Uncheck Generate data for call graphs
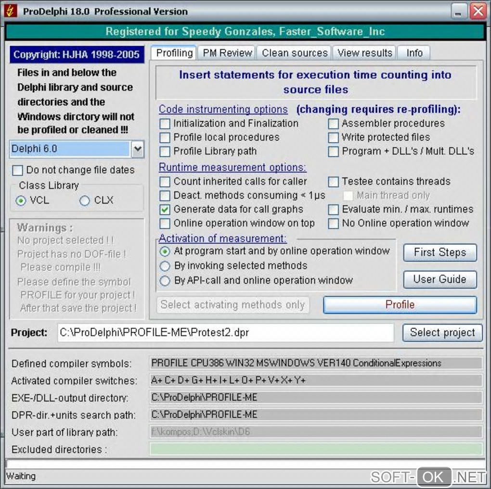 coord(165,210)
